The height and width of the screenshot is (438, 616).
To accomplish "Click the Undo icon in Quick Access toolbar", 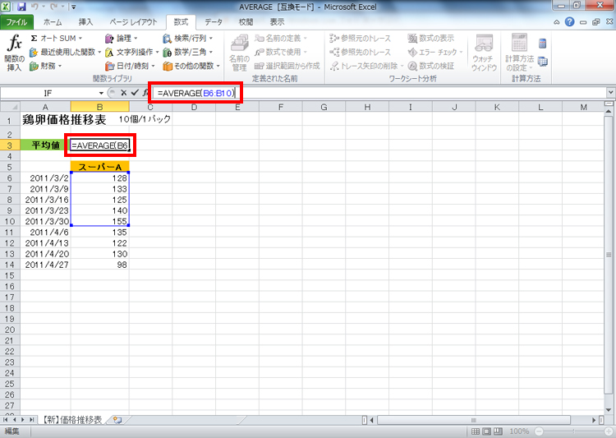I will [34, 7].
